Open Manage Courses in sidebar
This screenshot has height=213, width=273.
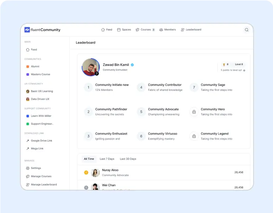tap(41, 176)
